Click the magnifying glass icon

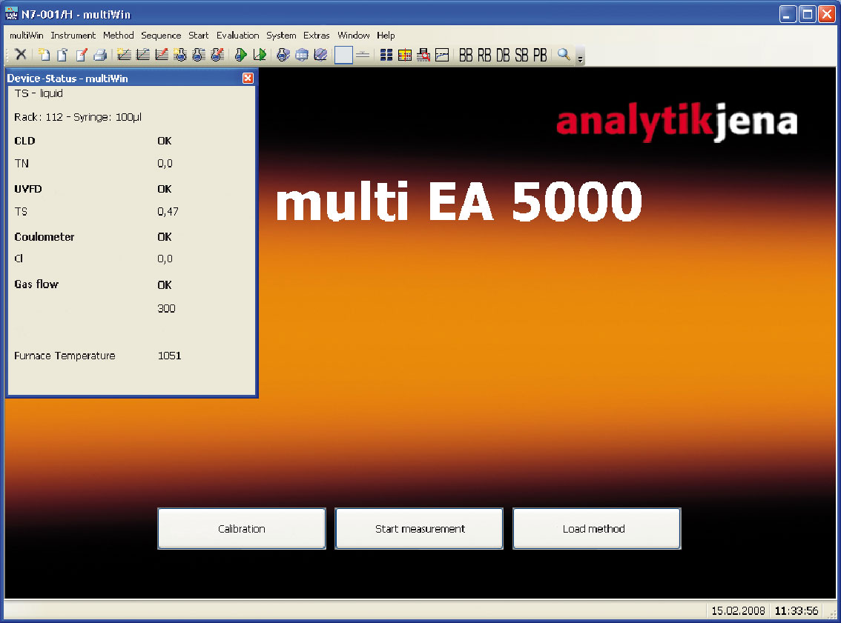(x=564, y=54)
